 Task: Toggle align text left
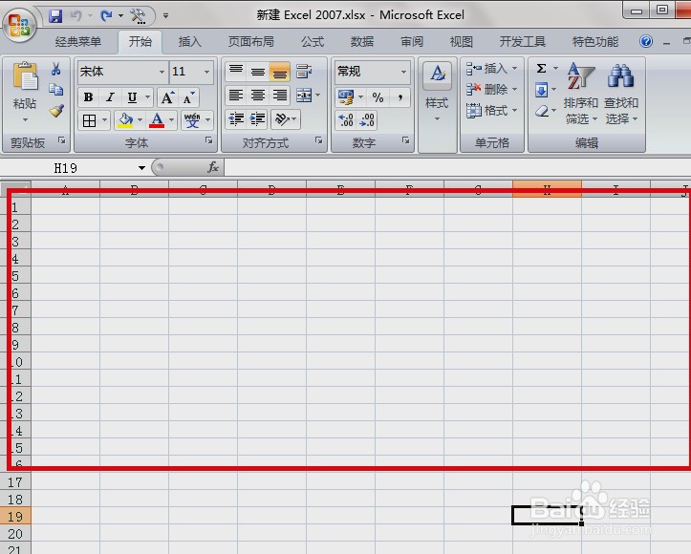click(x=236, y=96)
